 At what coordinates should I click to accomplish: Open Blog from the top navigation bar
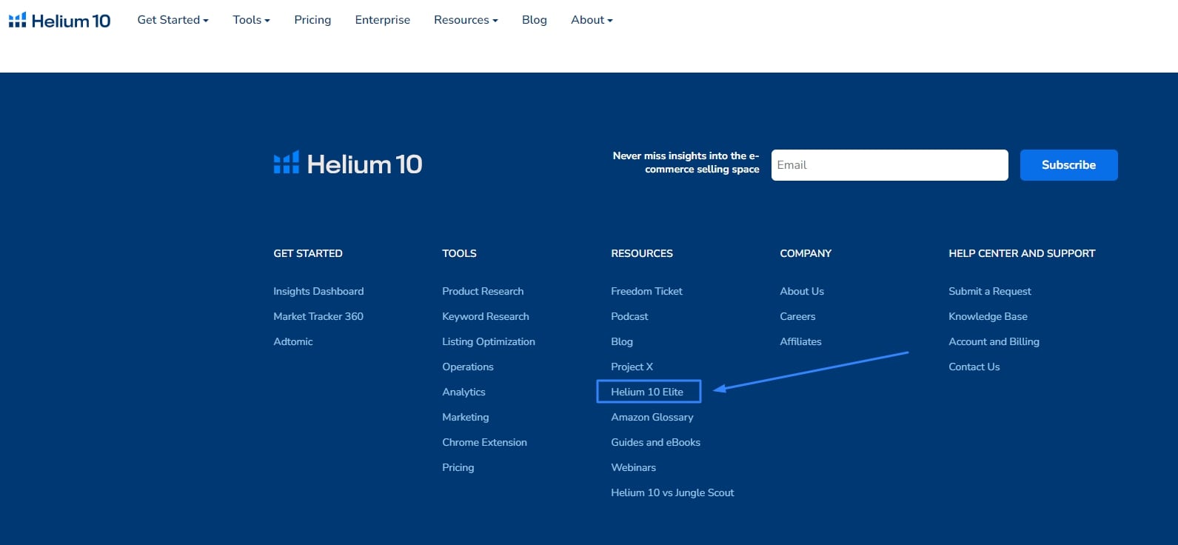tap(534, 20)
